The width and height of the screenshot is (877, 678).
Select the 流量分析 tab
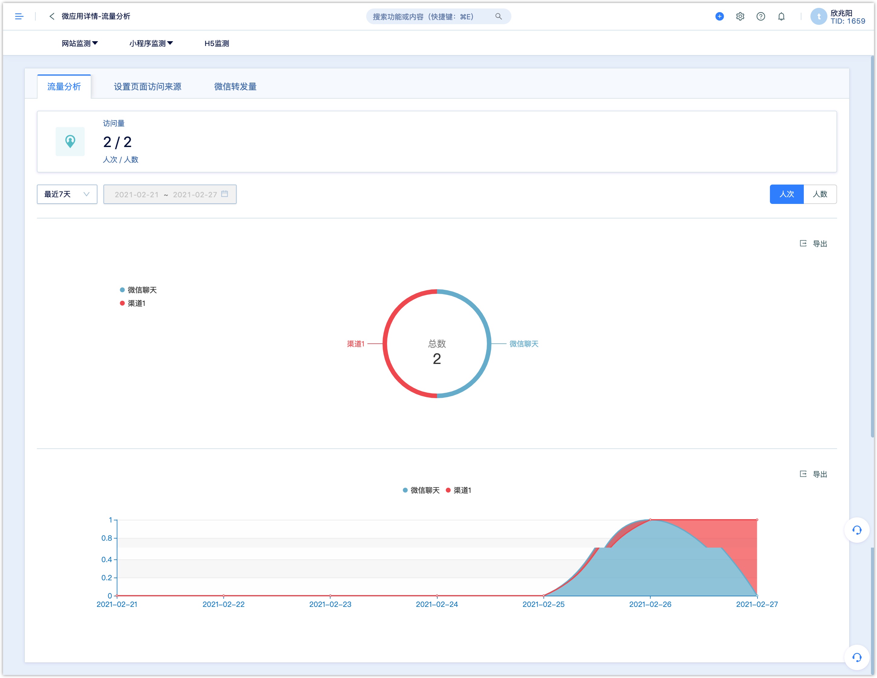click(64, 86)
